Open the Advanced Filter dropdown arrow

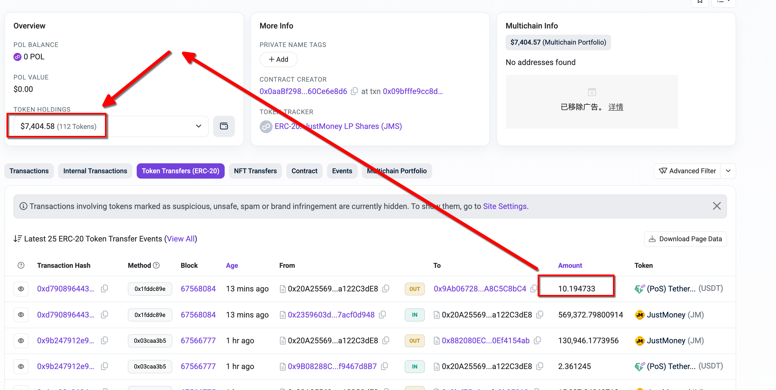click(x=728, y=171)
